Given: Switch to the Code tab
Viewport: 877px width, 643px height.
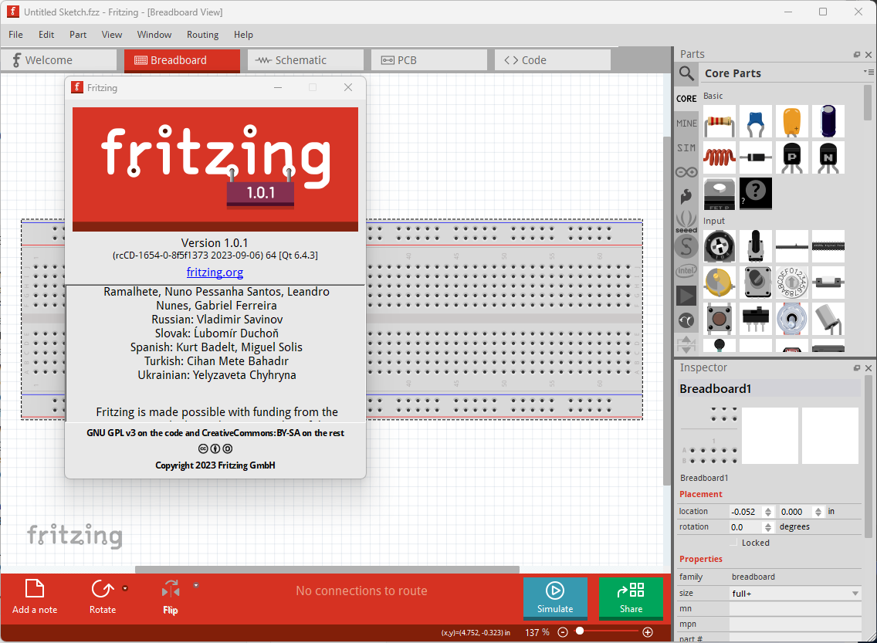Looking at the screenshot, I should 553,60.
